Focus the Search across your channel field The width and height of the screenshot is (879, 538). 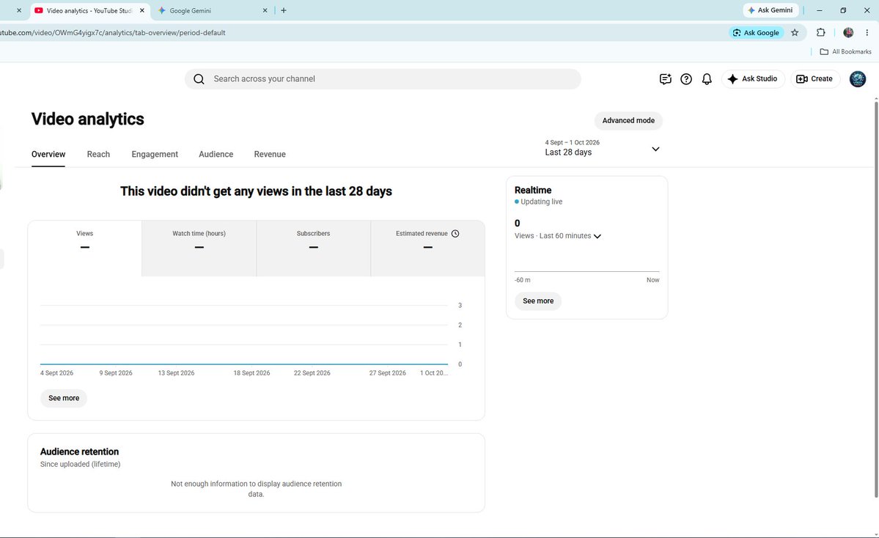coord(383,79)
